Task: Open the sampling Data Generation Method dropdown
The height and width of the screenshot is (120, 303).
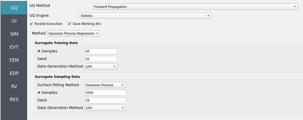Action: (105, 108)
